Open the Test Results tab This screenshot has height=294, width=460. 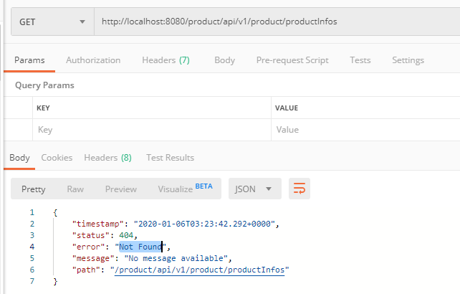point(170,158)
